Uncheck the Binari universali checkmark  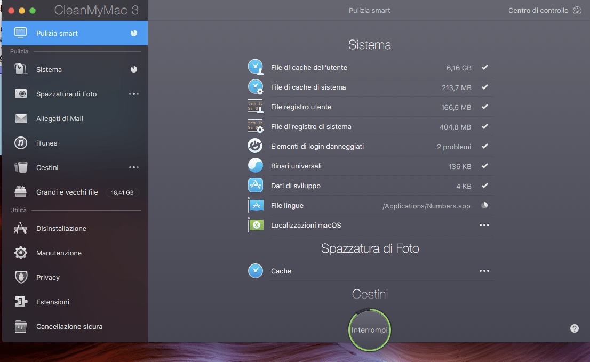484,166
